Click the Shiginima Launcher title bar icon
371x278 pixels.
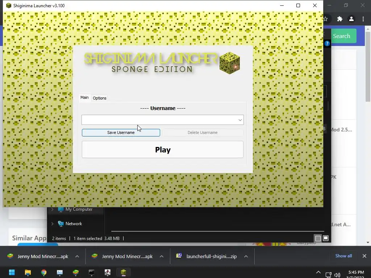click(9, 5)
